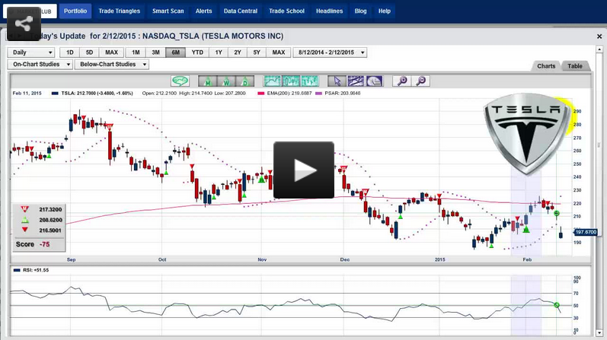Switch to the Table tab
This screenshot has height=340, width=607.
click(x=575, y=66)
